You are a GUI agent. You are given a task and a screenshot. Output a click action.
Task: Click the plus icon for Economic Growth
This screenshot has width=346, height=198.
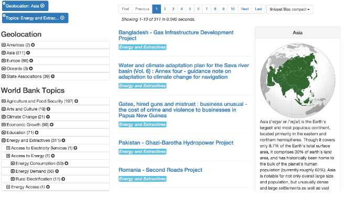[51, 125]
